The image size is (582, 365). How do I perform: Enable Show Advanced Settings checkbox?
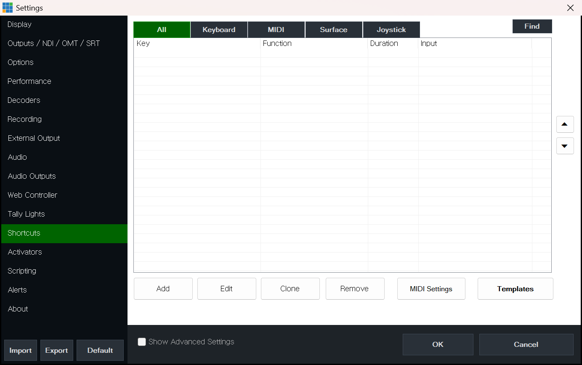tap(142, 342)
